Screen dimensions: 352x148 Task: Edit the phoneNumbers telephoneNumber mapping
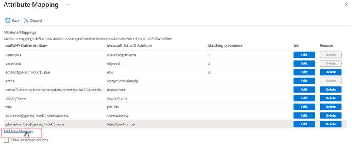coord(304,124)
